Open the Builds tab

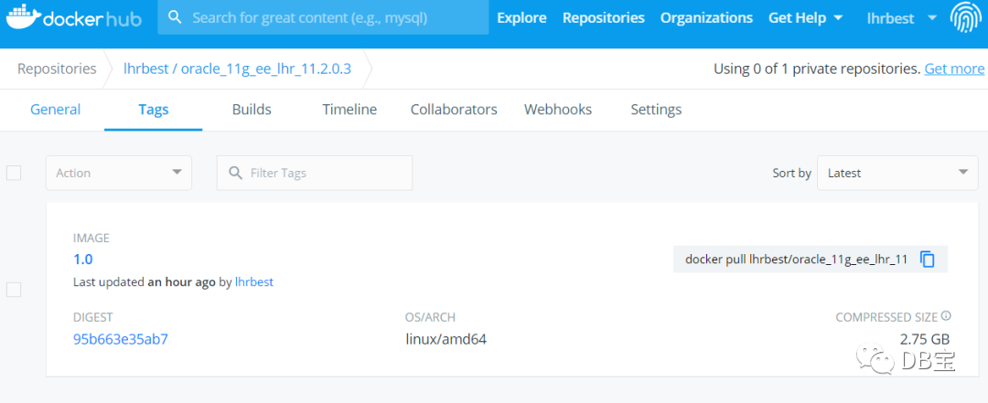click(x=252, y=110)
